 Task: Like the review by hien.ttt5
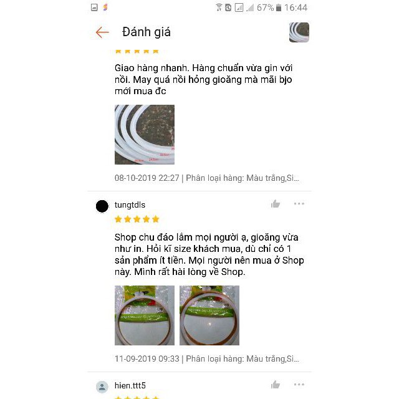(276, 385)
